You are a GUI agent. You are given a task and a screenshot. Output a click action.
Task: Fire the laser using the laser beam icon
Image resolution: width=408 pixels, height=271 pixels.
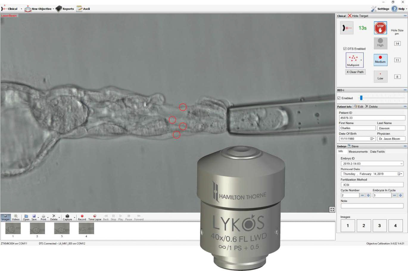click(347, 28)
